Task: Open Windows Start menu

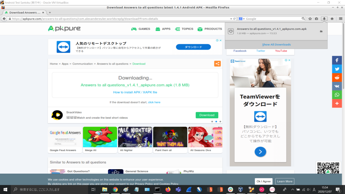Action: 5,189
